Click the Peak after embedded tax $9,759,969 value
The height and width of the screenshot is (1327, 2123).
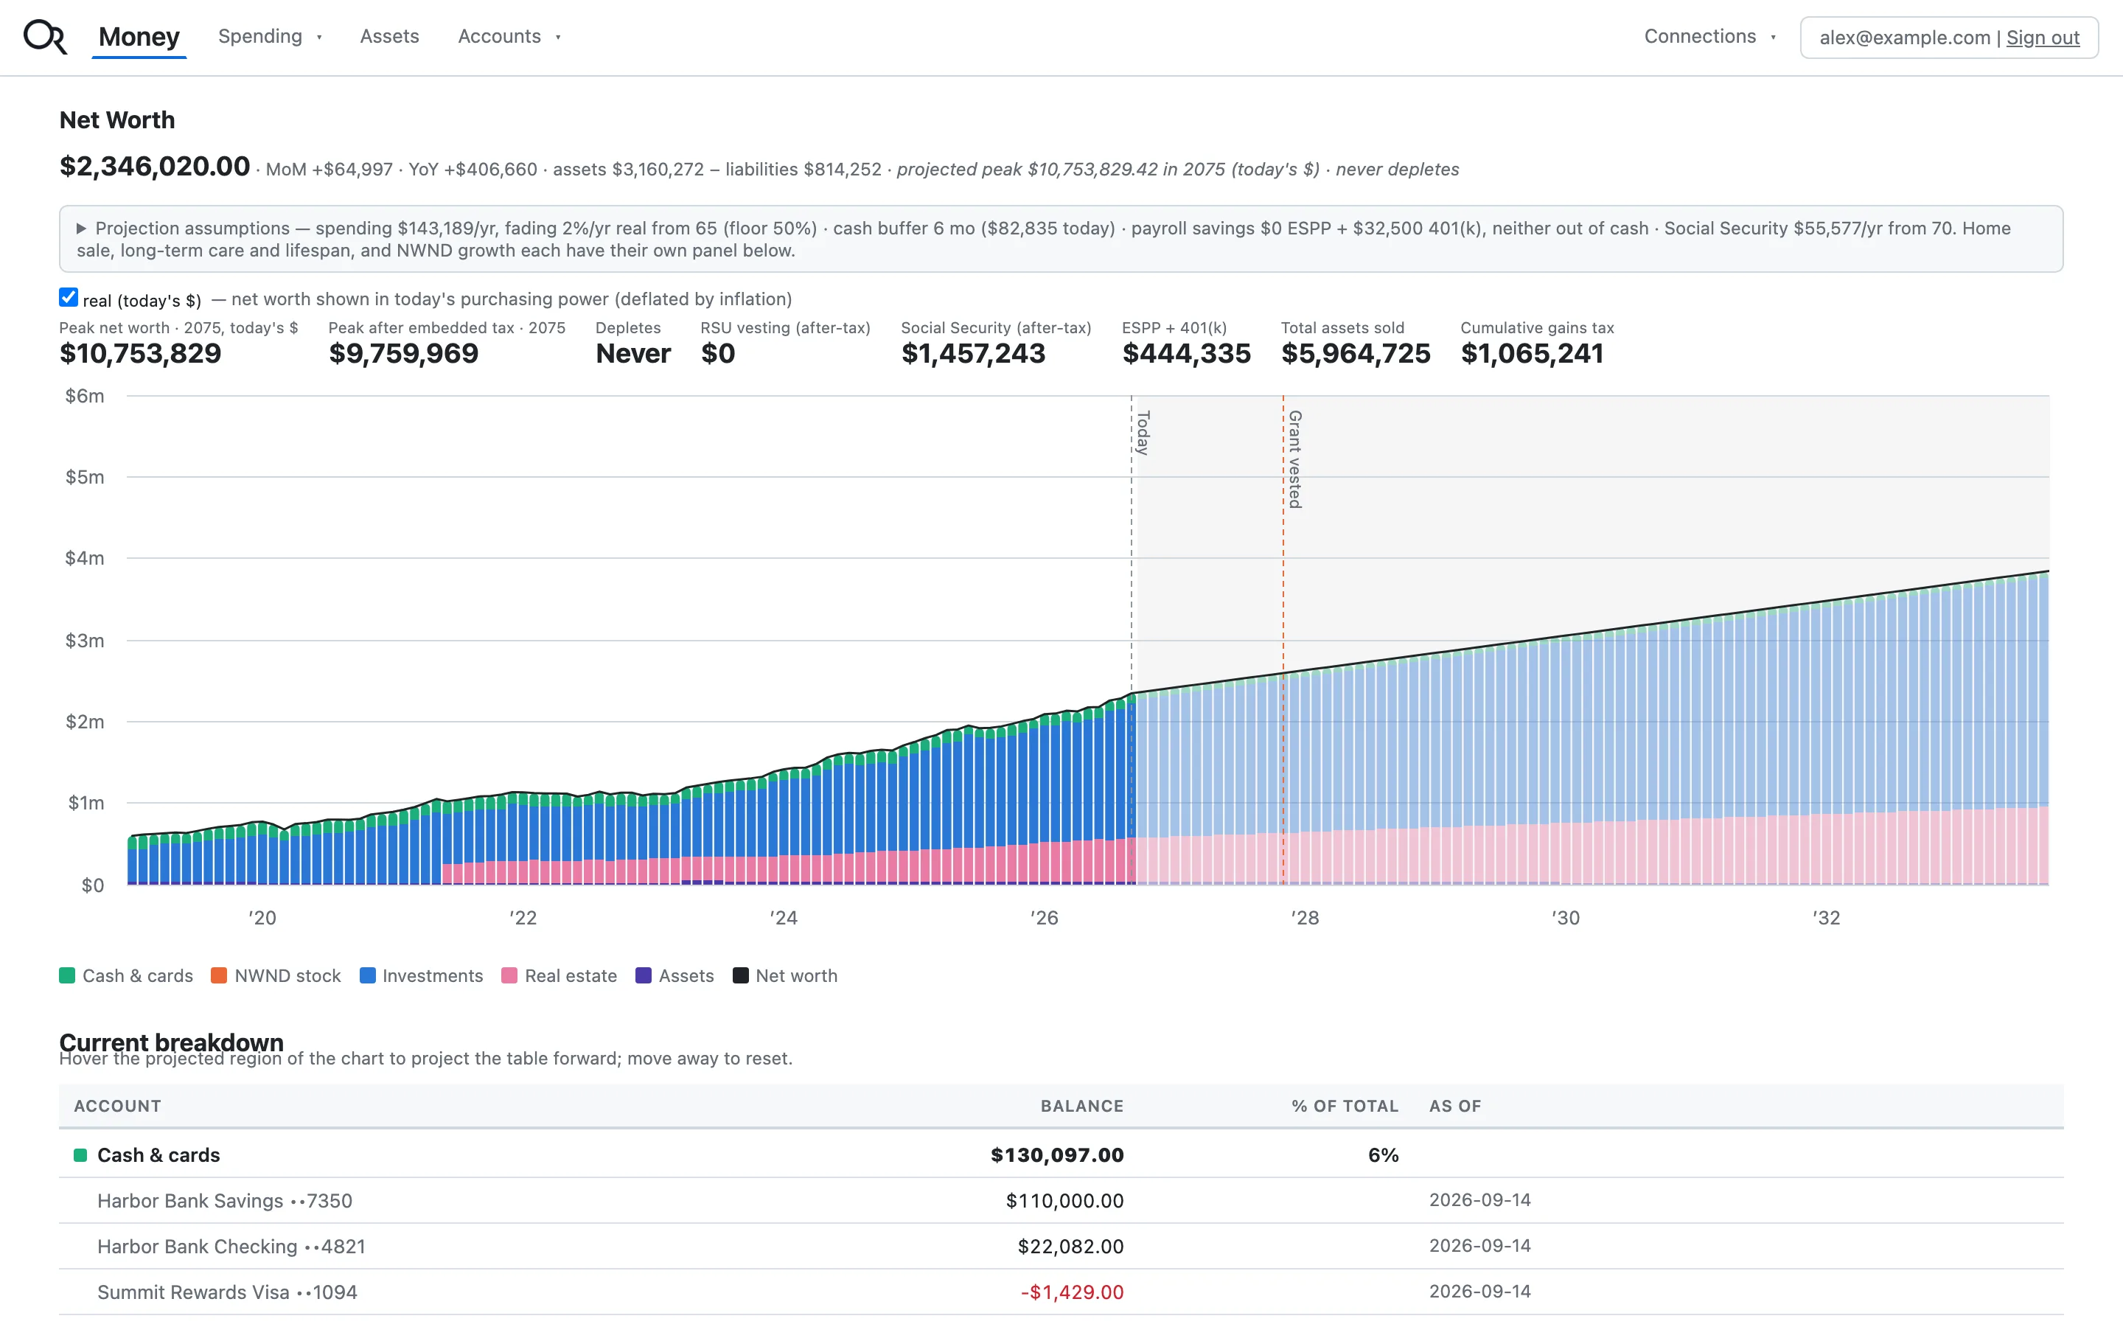403,354
